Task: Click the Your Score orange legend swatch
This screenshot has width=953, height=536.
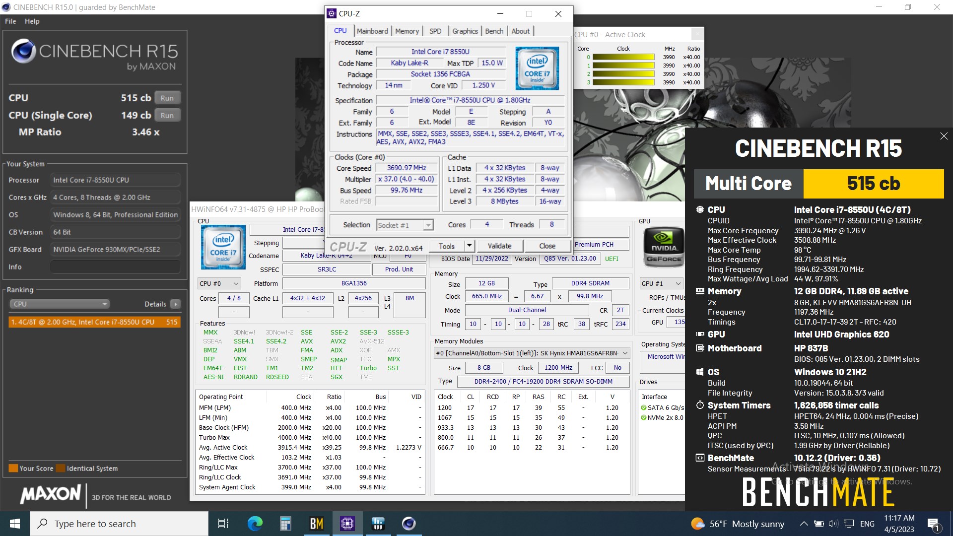Action: point(13,469)
